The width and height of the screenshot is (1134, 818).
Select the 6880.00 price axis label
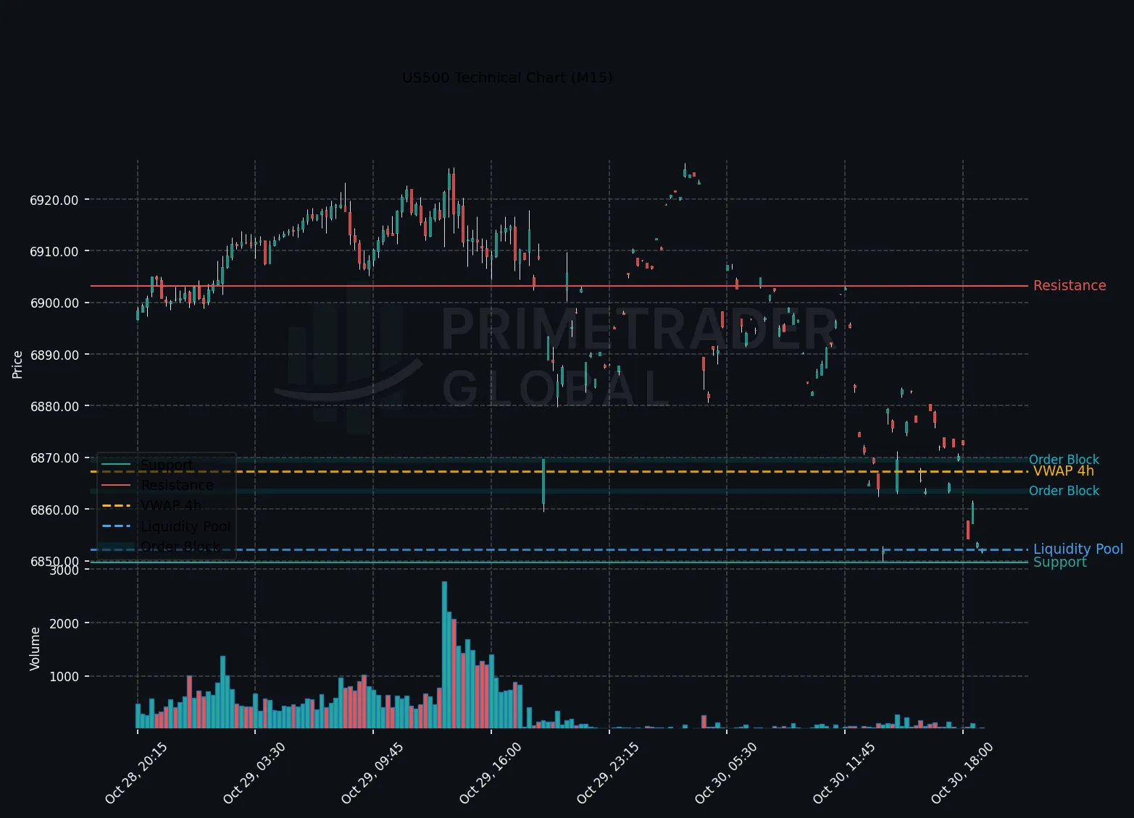click(54, 406)
